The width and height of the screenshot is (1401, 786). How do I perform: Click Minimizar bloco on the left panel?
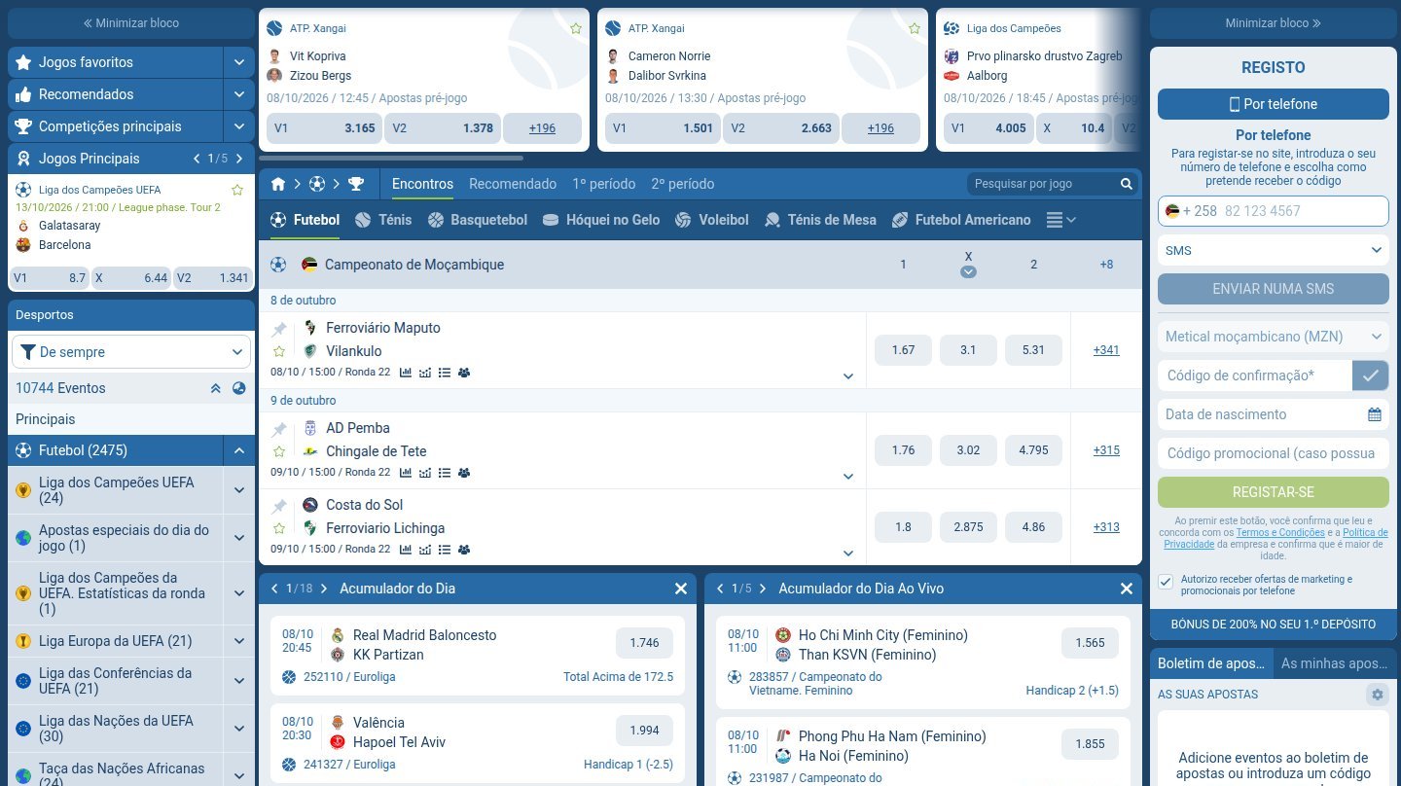(x=131, y=23)
